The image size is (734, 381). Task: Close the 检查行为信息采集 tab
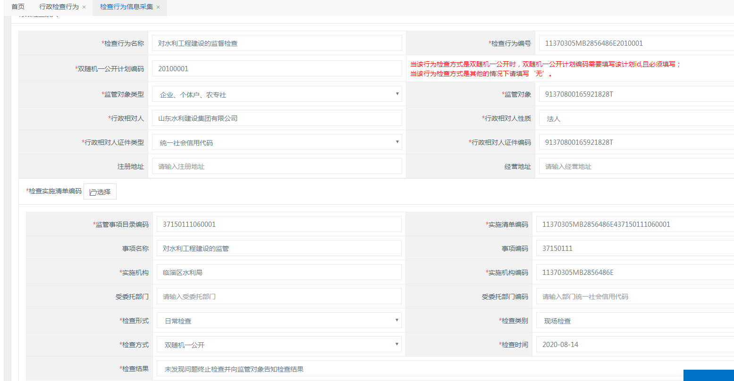tap(158, 7)
